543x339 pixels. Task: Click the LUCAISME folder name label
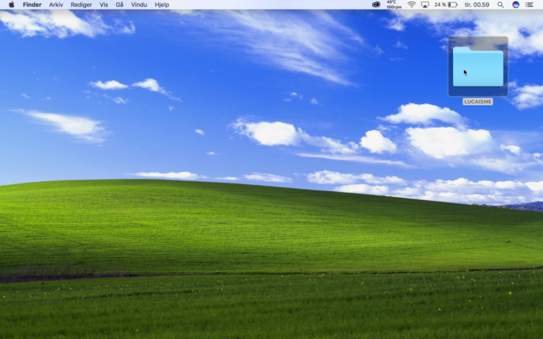478,102
